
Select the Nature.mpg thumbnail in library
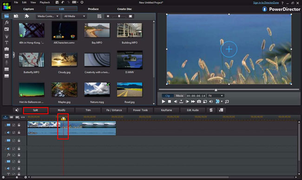click(x=97, y=90)
